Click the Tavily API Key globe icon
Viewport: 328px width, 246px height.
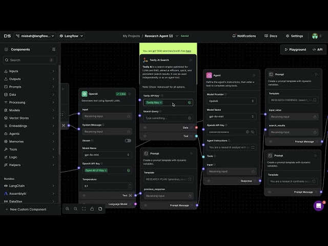[x=189, y=102]
